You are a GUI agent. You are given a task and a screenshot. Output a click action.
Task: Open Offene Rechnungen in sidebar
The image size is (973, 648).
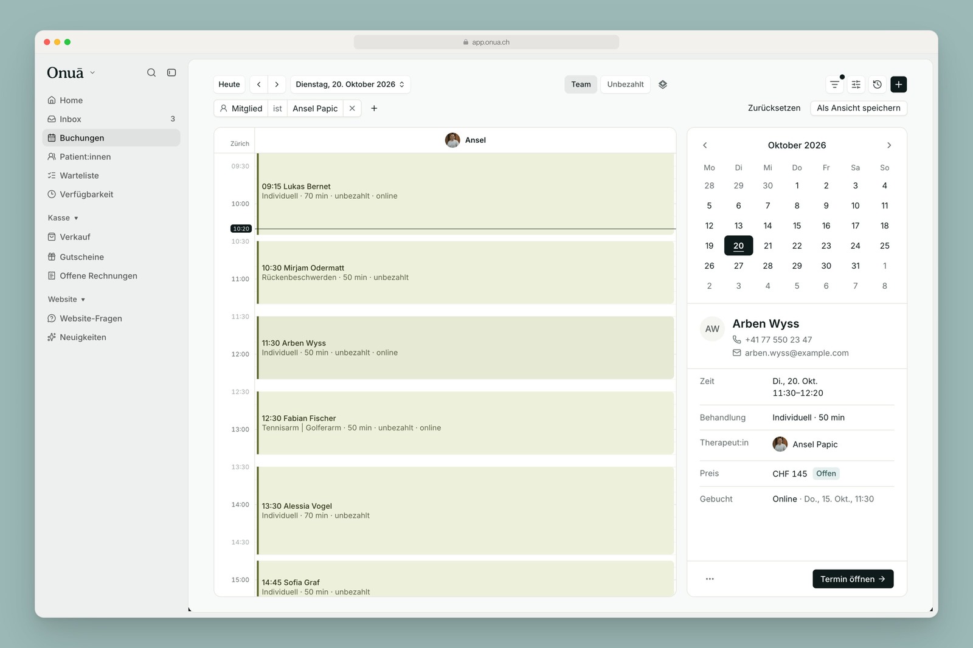(111, 276)
